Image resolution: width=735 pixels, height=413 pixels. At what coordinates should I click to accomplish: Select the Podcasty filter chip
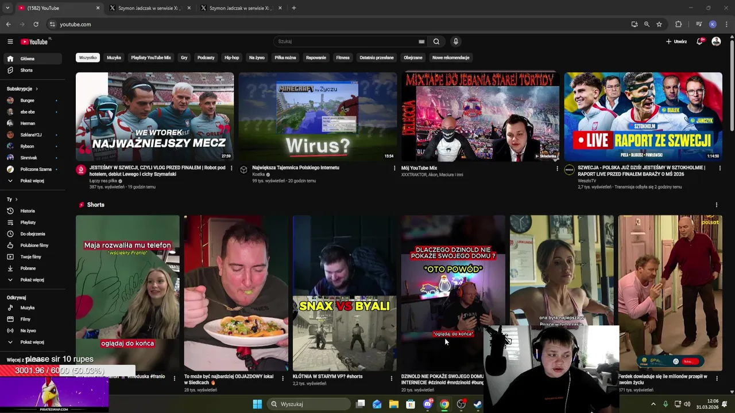click(206, 57)
